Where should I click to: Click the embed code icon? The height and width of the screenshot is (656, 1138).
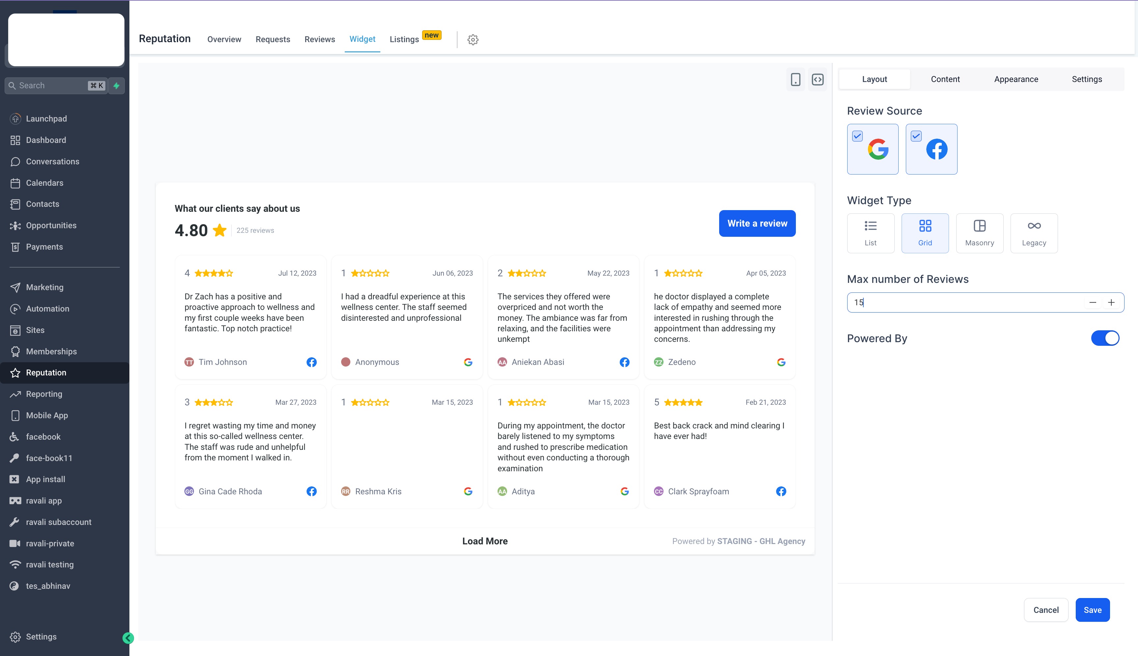[x=817, y=80]
